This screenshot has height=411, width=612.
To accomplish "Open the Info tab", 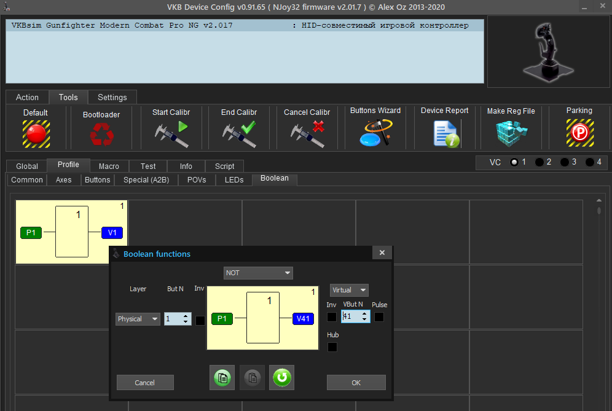I will click(186, 166).
